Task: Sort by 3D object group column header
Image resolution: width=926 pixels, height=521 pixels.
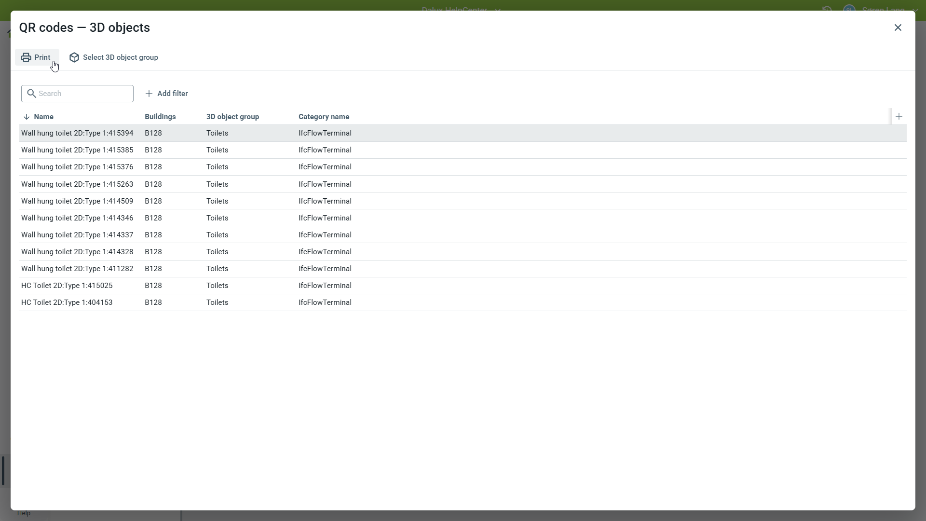Action: (232, 117)
